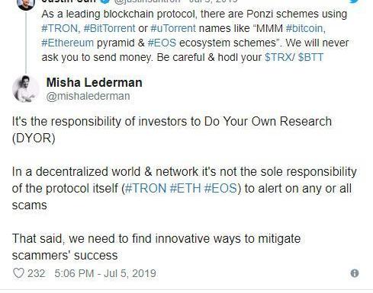This screenshot has width=373, height=293.
Task: Click the Twitter bird logo
Action: click(354, 2)
